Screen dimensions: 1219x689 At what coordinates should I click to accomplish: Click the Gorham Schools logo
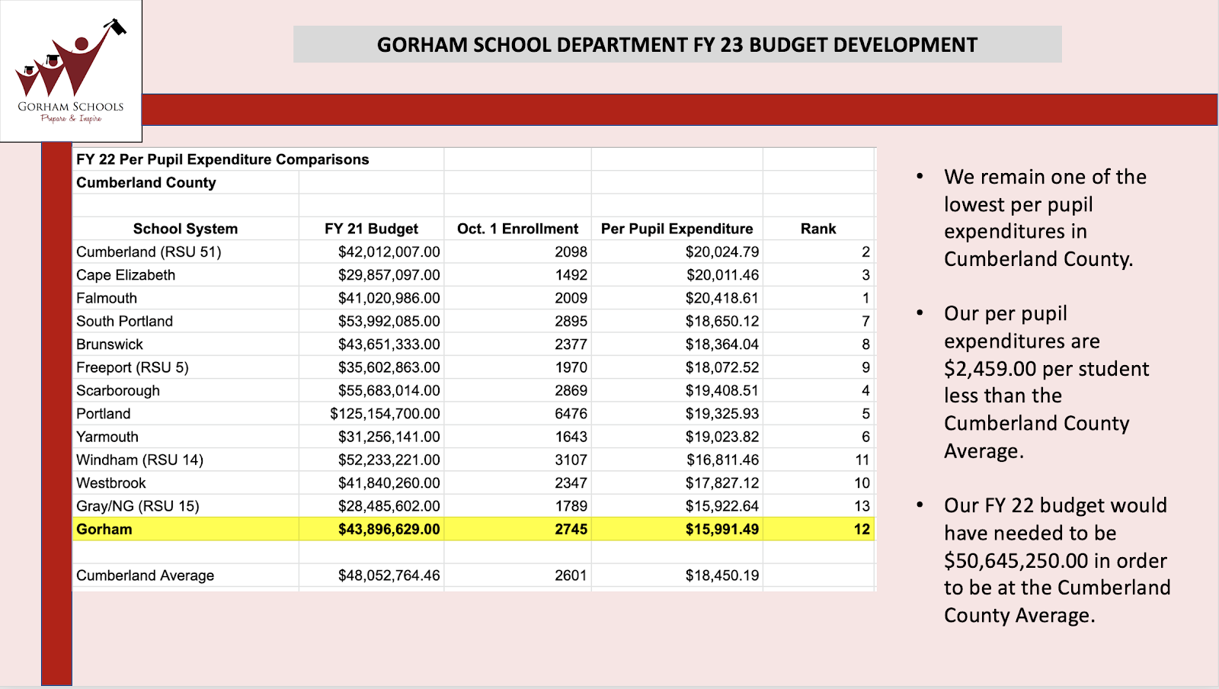coord(71,71)
